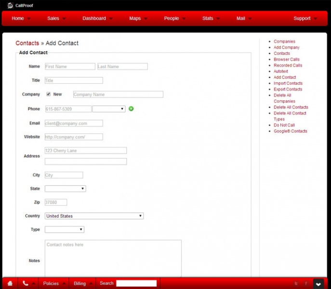This screenshot has height=289, width=331.
Task: Expand the Billing menu in bottom bar
Action: (x=83, y=284)
